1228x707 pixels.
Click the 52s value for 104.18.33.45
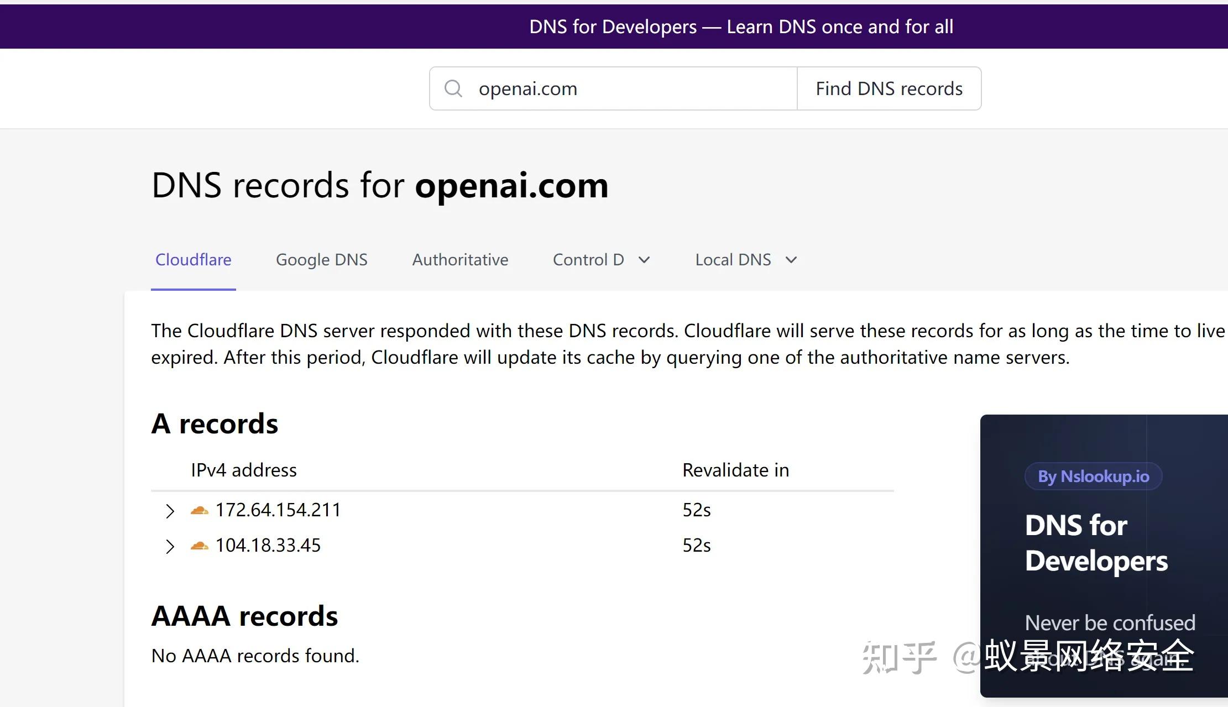click(x=697, y=546)
